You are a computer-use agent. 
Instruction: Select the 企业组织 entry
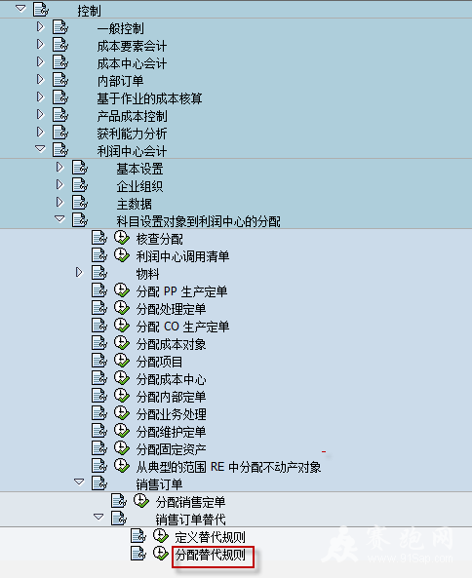click(x=139, y=186)
